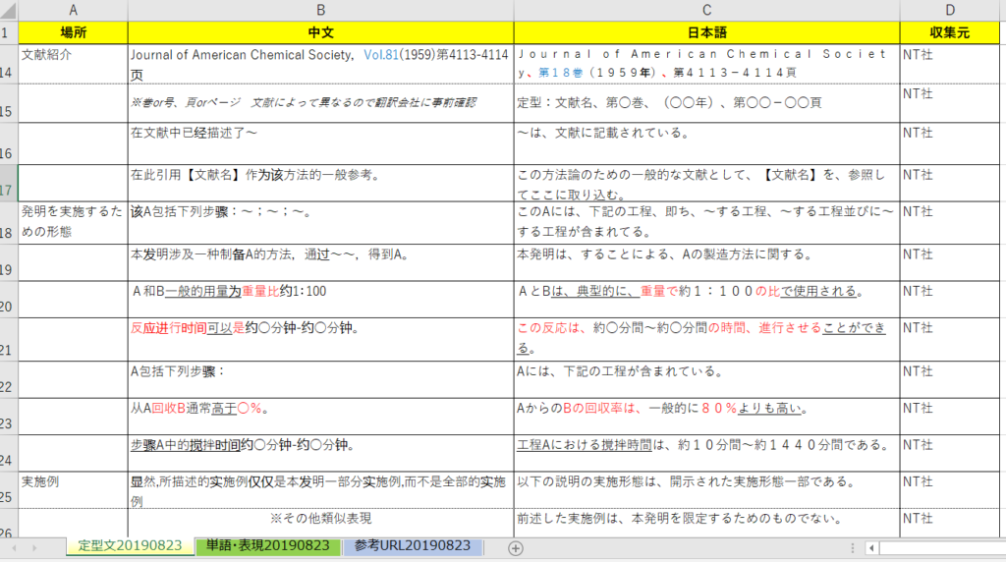Image resolution: width=1006 pixels, height=562 pixels.
Task: Select cell 定型：文献名、第〇巻
Action: pyautogui.click(x=706, y=103)
